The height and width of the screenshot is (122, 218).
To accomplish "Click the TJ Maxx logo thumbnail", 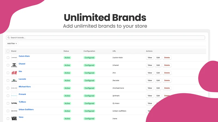I will click(x=14, y=103).
